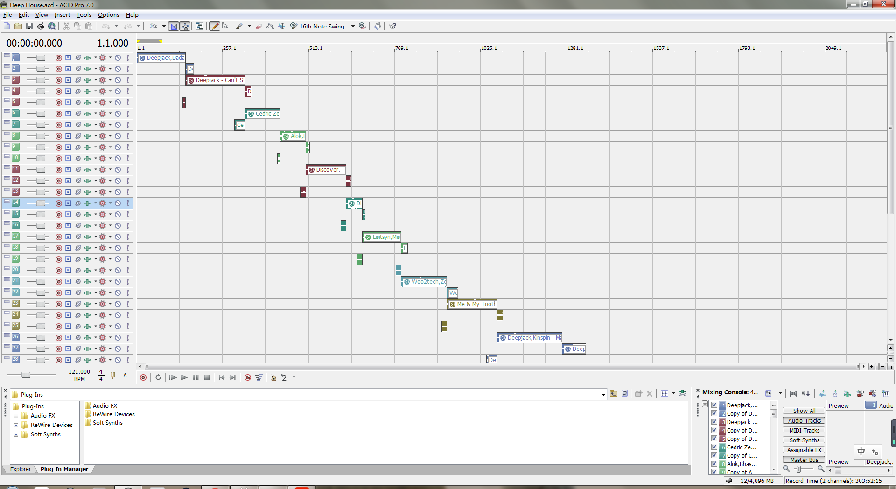
Task: Click the Cut scissors icon
Action: pos(66,26)
